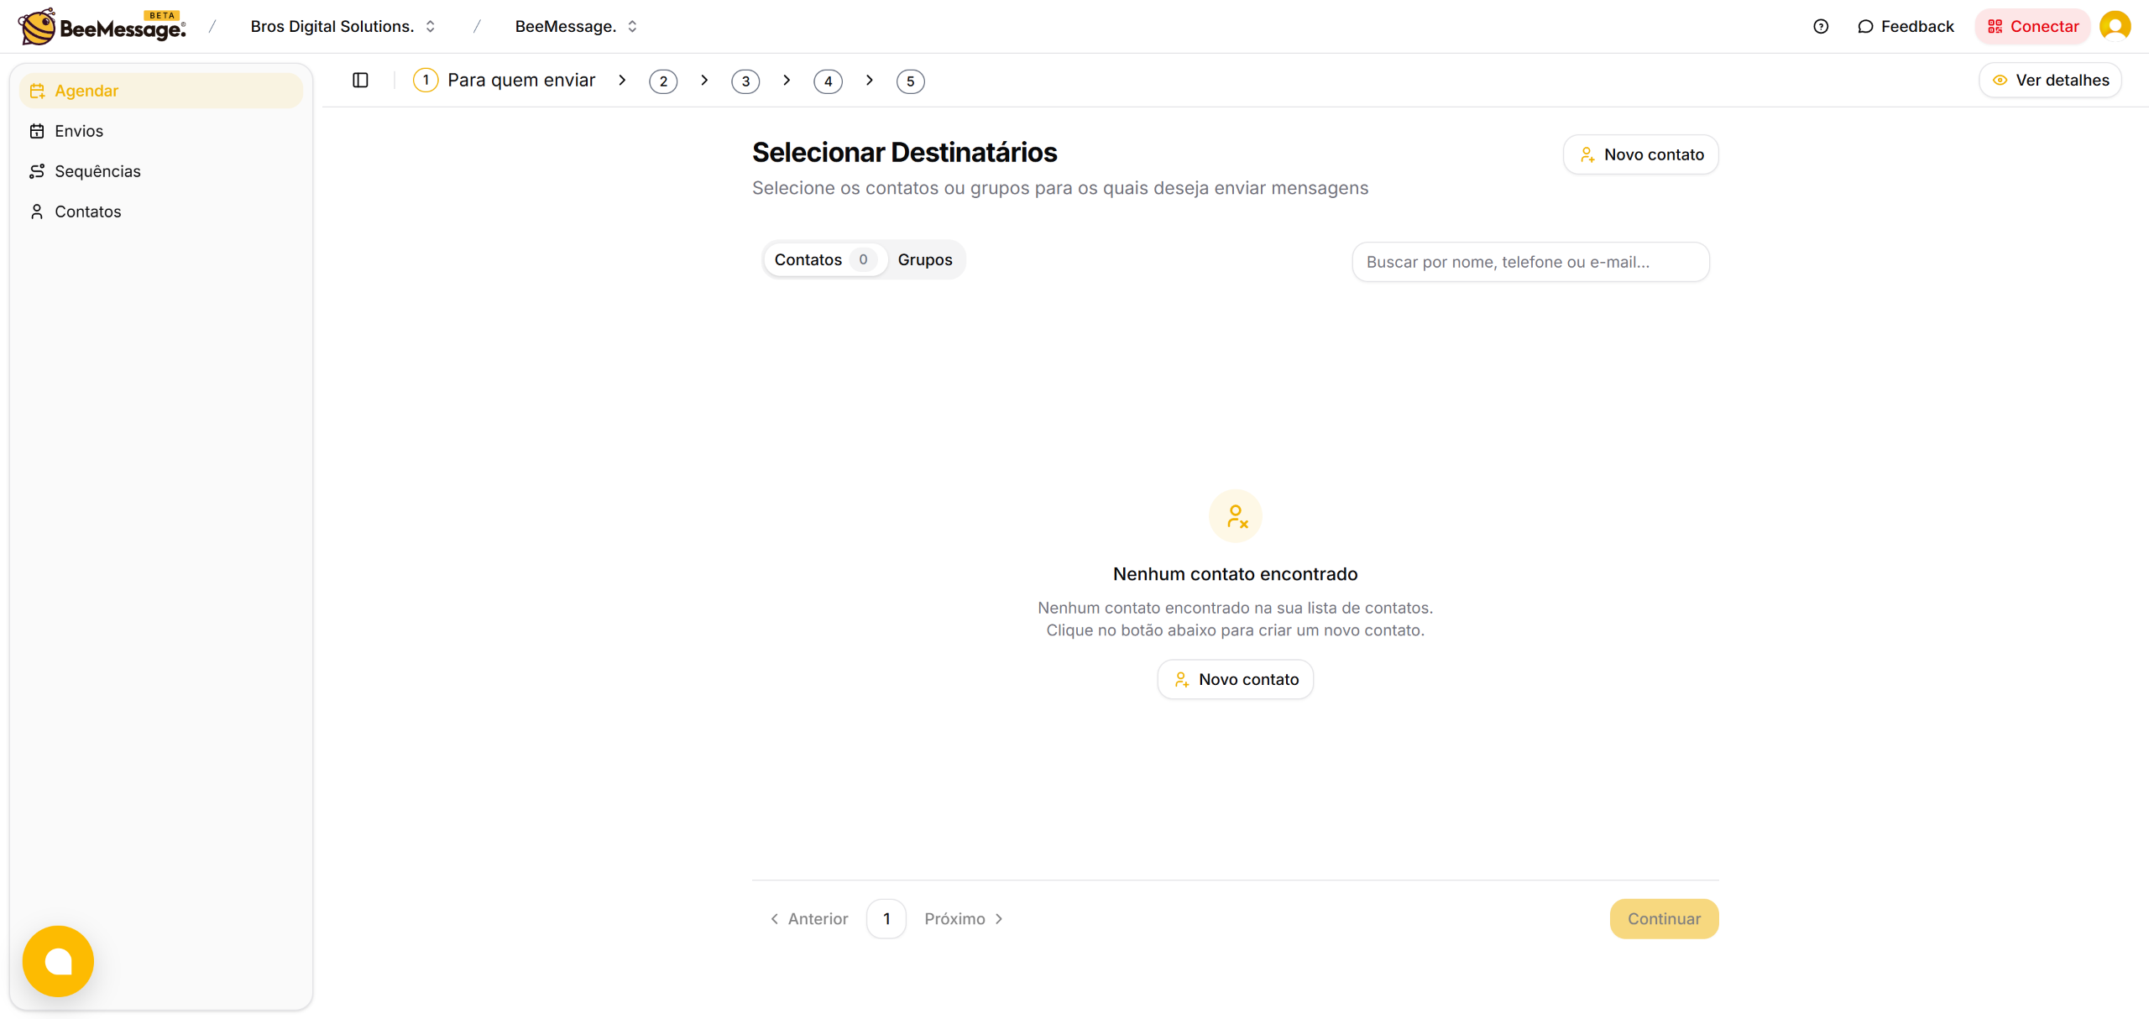Click Ver detalhes eye button
2149x1019 pixels.
2050,80
